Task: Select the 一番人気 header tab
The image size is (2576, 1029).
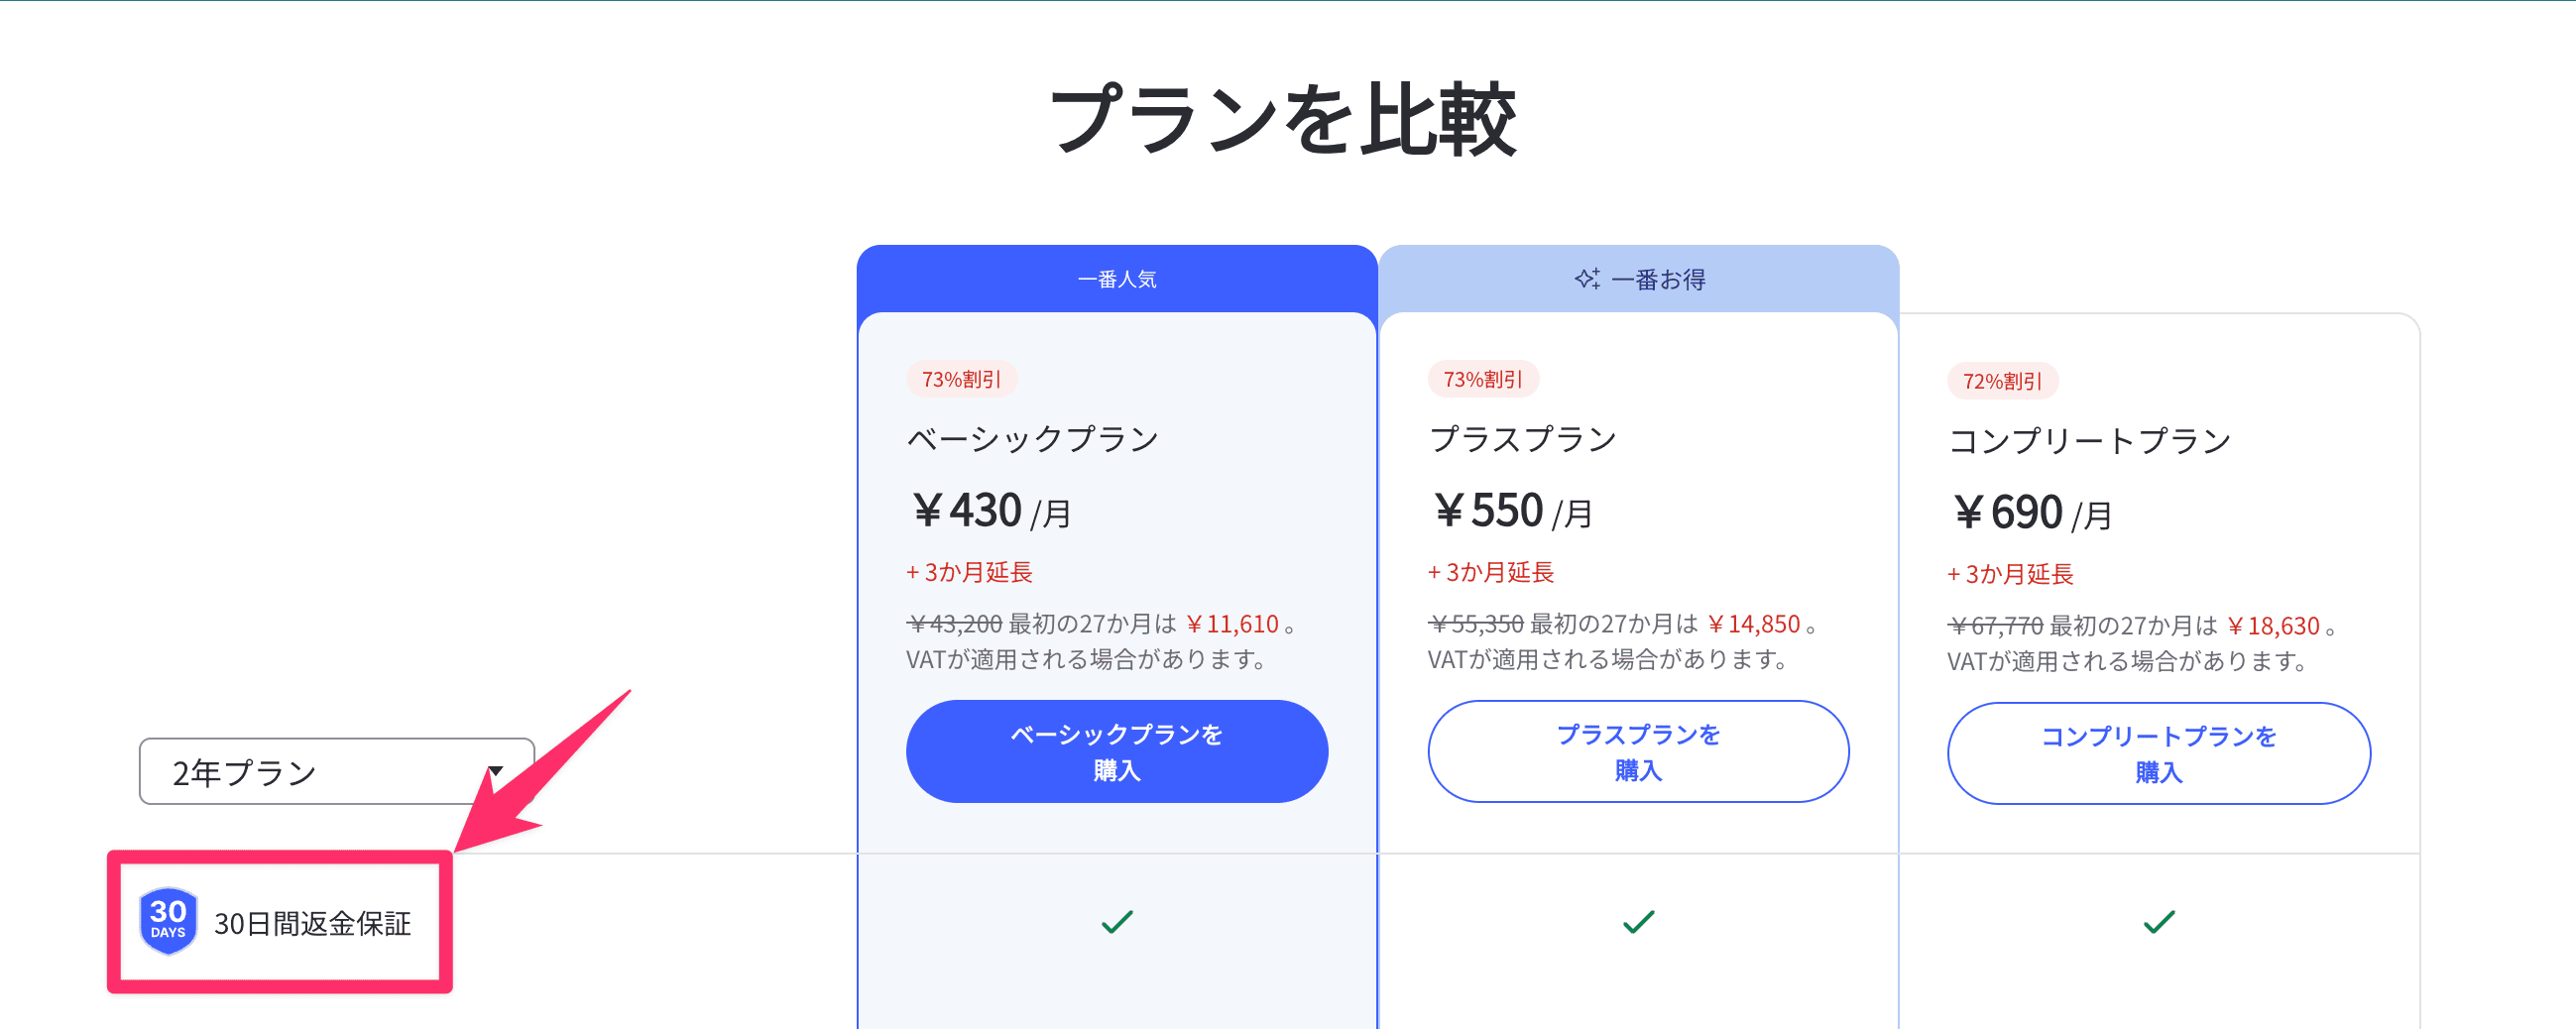Action: coord(1117,279)
